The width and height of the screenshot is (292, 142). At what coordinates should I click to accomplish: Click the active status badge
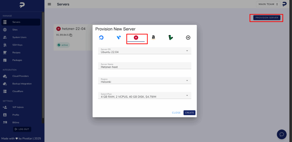(x=63, y=45)
